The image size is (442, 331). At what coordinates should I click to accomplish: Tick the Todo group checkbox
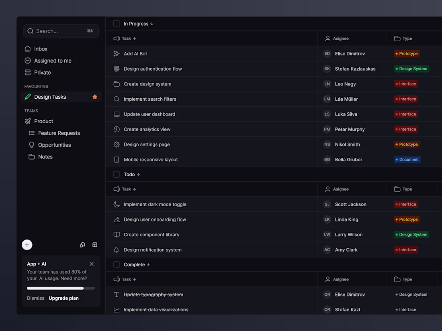pyautogui.click(x=117, y=175)
